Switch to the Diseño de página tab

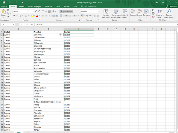tap(35, 7)
